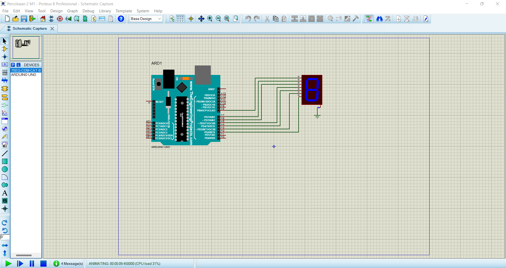Create a new project with the toolbar icon
This screenshot has width=506, height=268.
click(7, 19)
